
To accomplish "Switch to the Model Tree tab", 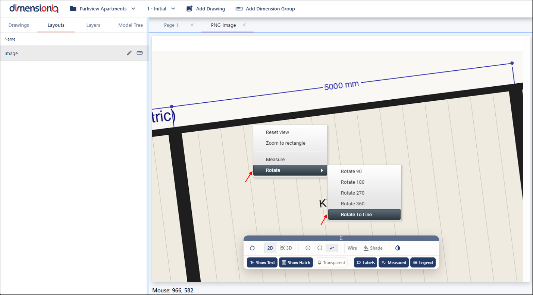I will [x=131, y=25].
